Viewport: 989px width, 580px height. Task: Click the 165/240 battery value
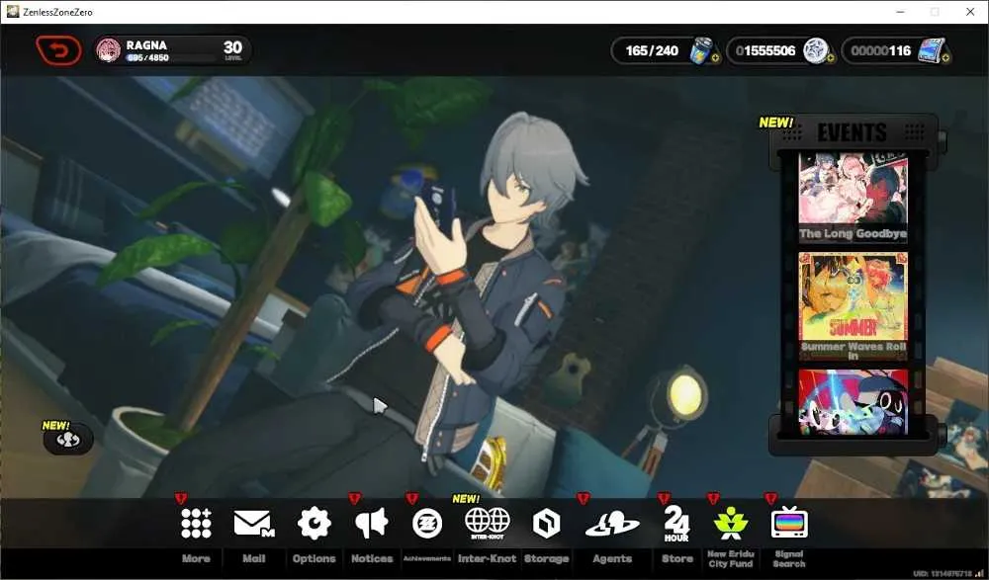[x=652, y=50]
